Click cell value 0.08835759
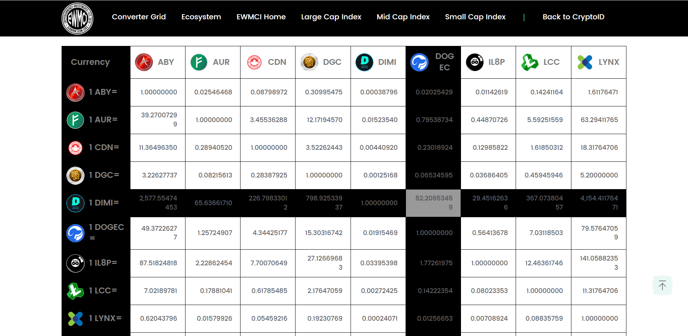The height and width of the screenshot is (336, 688). pos(544,319)
